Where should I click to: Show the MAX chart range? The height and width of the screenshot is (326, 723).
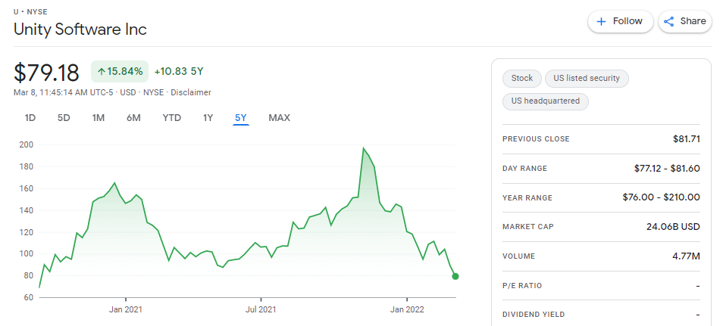click(280, 118)
